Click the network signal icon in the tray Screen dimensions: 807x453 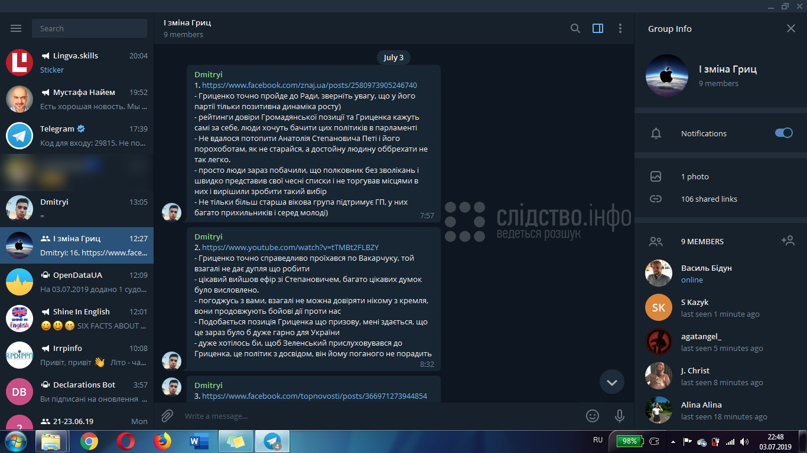730,441
